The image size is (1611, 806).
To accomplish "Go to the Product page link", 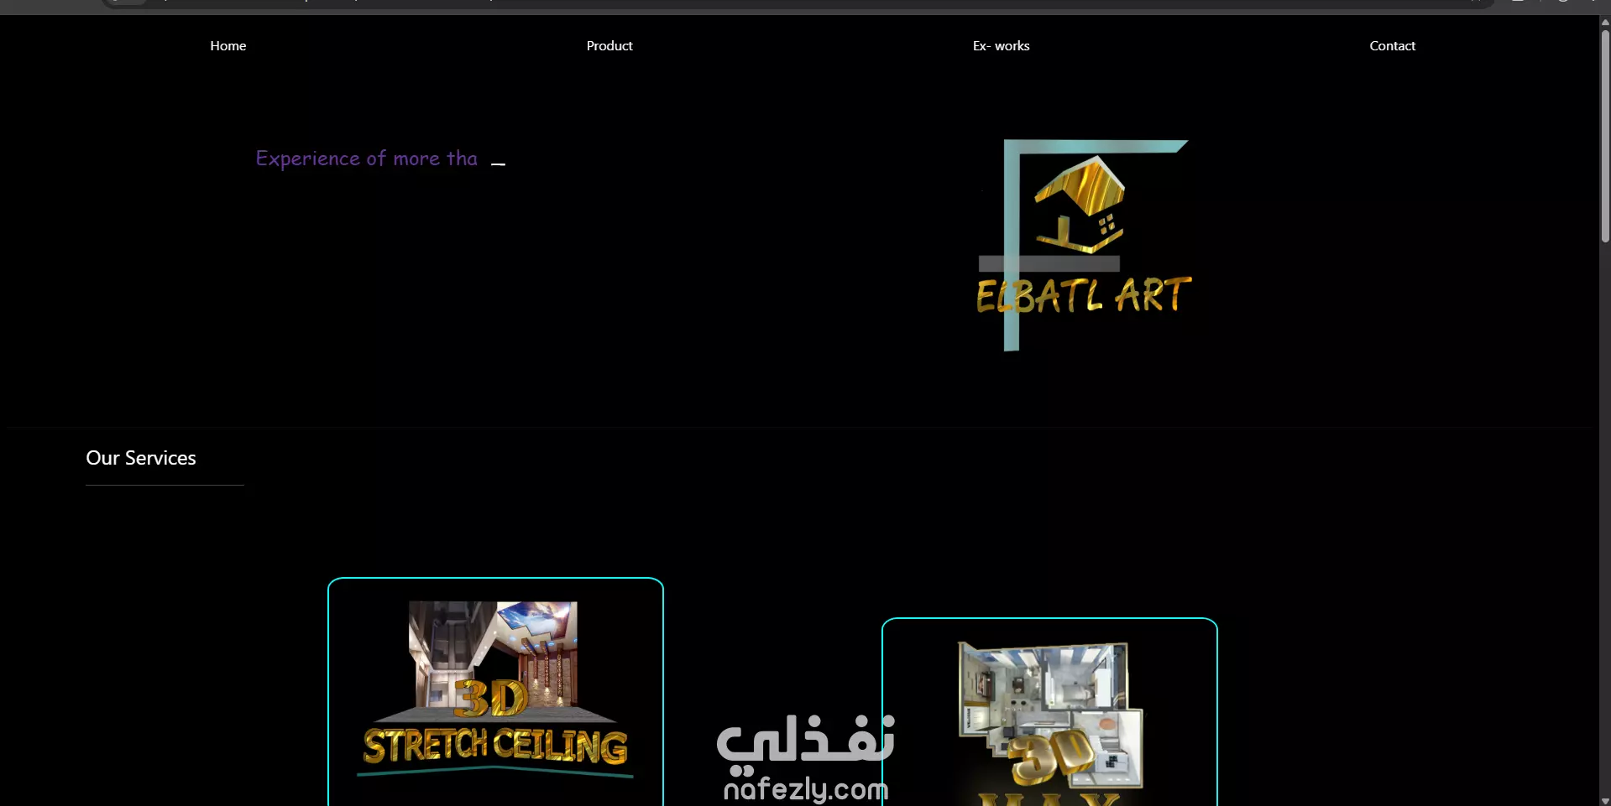I will click(609, 46).
